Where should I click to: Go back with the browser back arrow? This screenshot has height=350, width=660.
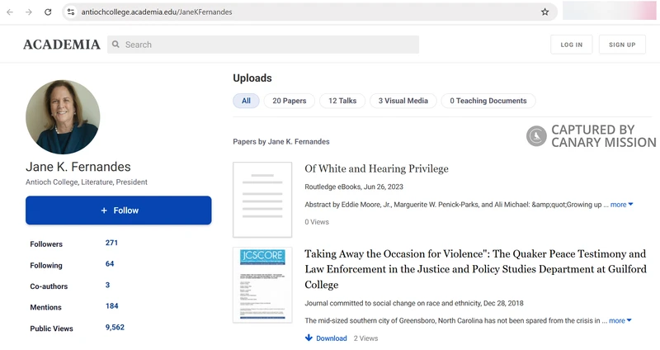pos(10,12)
